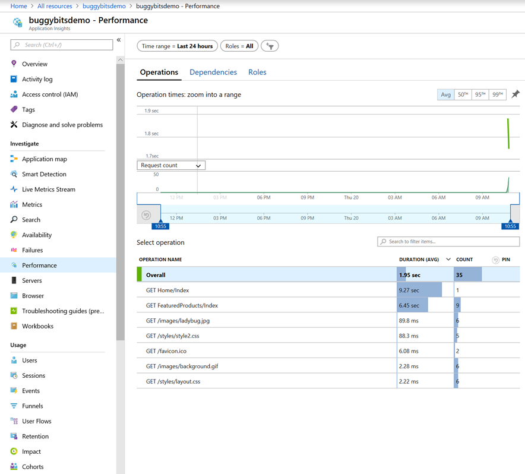Screen dimensions: 525x474
Task: Select the 99th percentile toggle
Action: 498,95
